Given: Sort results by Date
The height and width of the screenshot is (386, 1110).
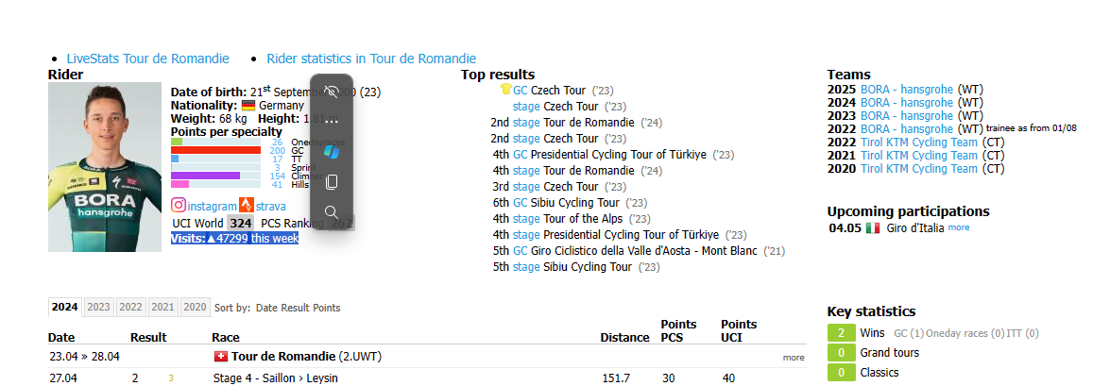Looking at the screenshot, I should (x=266, y=308).
